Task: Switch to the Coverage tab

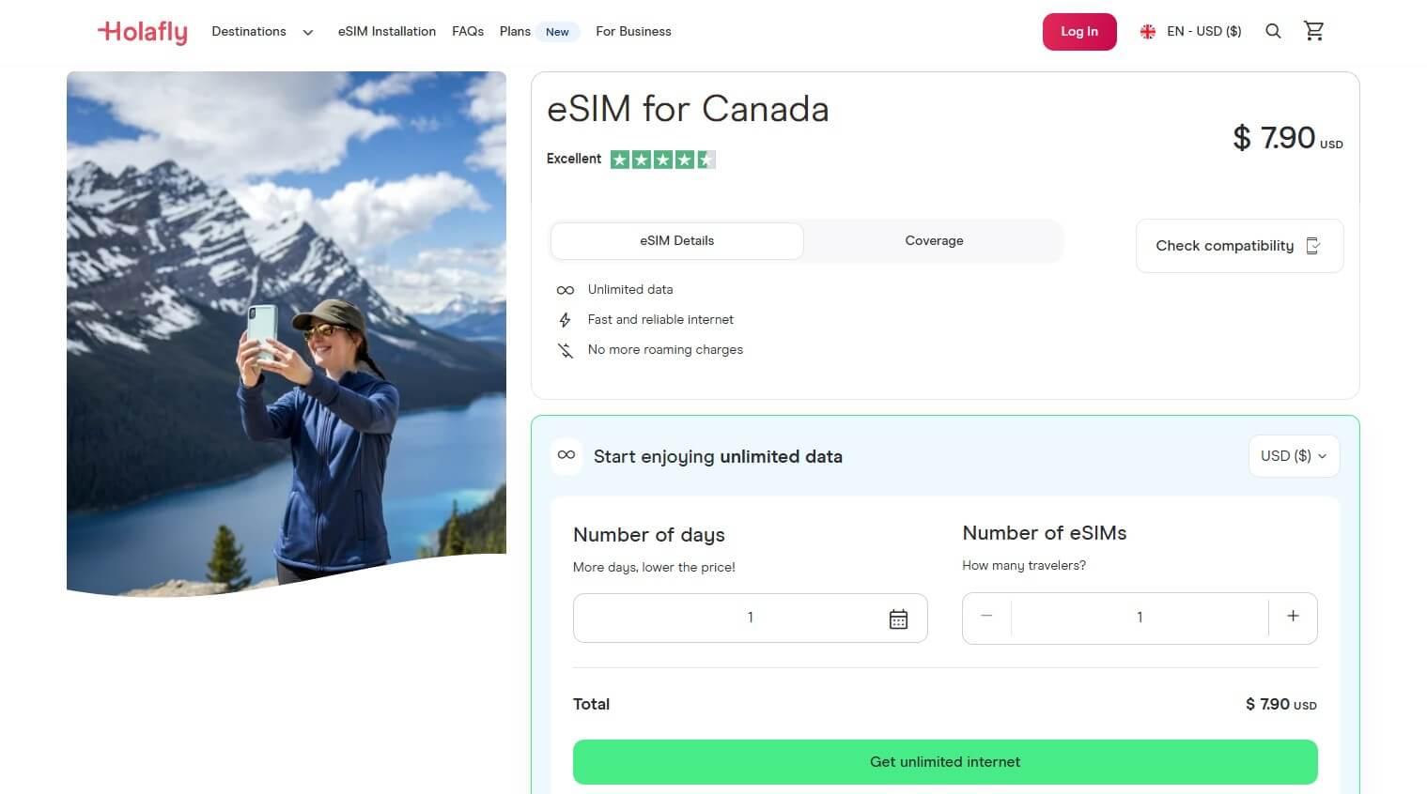Action: click(x=934, y=240)
